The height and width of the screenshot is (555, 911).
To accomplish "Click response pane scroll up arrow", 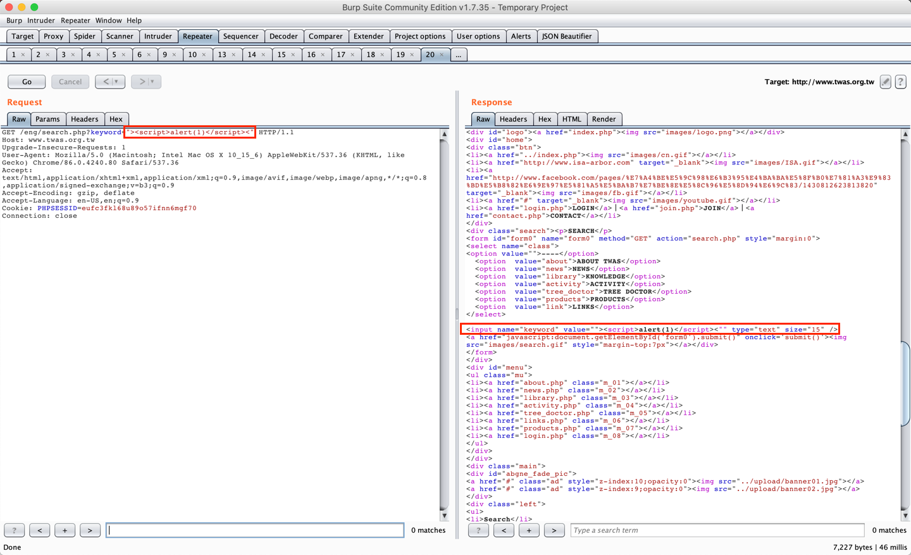I will click(x=905, y=134).
